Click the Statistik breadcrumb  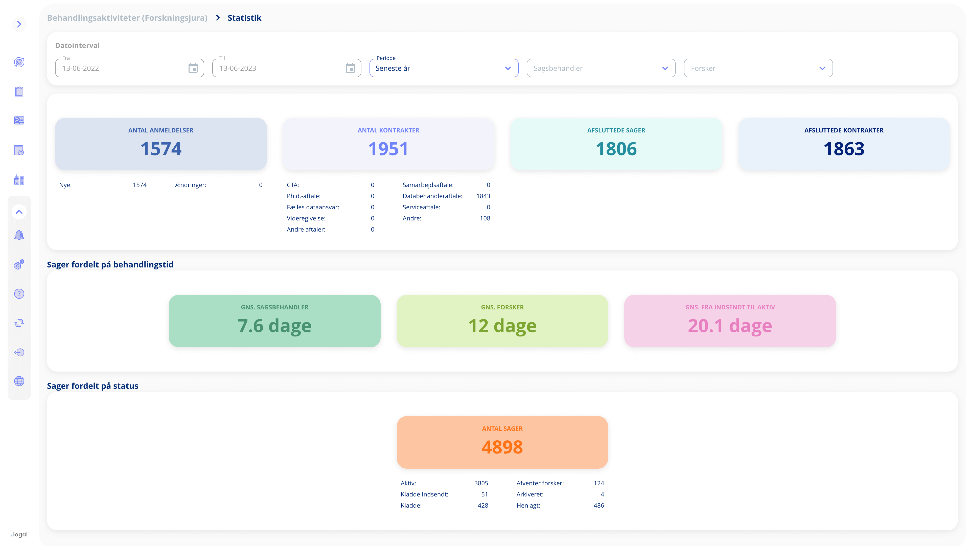(x=244, y=18)
